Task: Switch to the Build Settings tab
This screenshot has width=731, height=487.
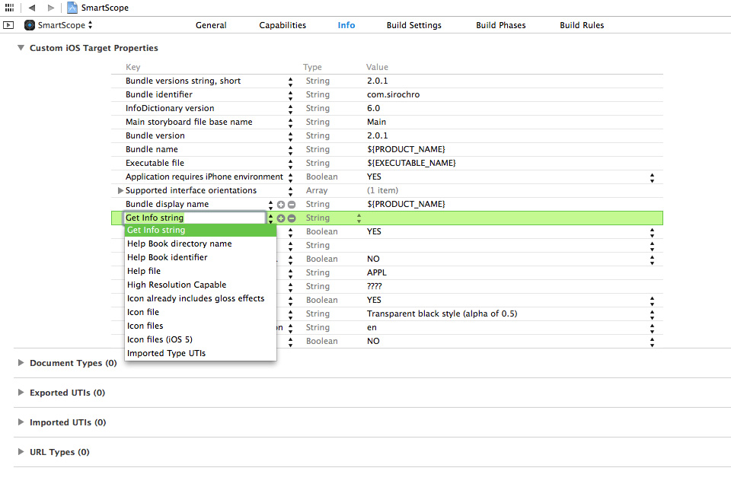Action: pyautogui.click(x=413, y=24)
